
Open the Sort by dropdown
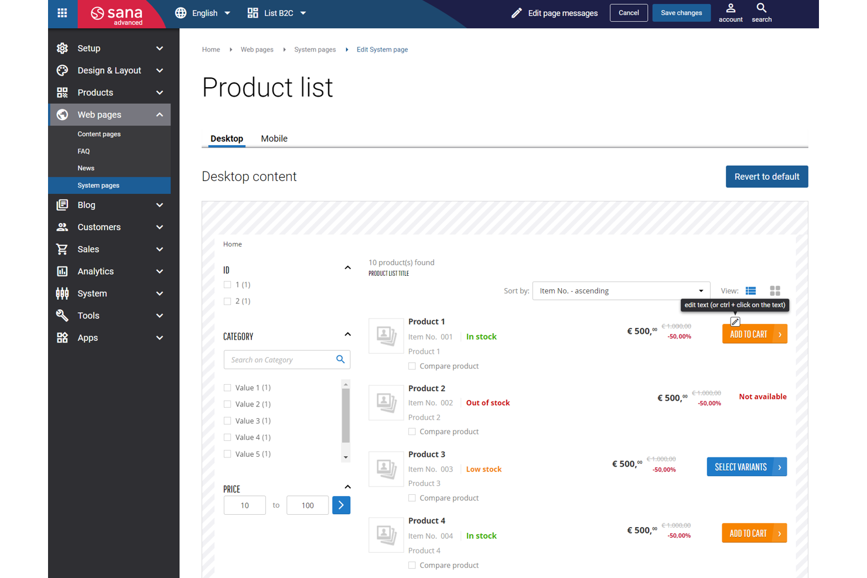[x=620, y=290]
